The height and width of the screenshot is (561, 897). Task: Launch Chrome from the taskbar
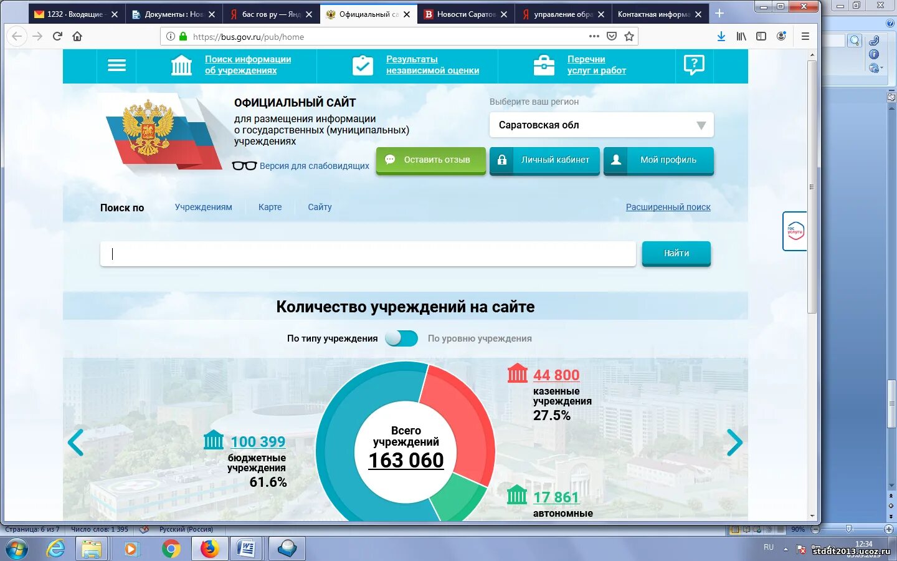[171, 549]
